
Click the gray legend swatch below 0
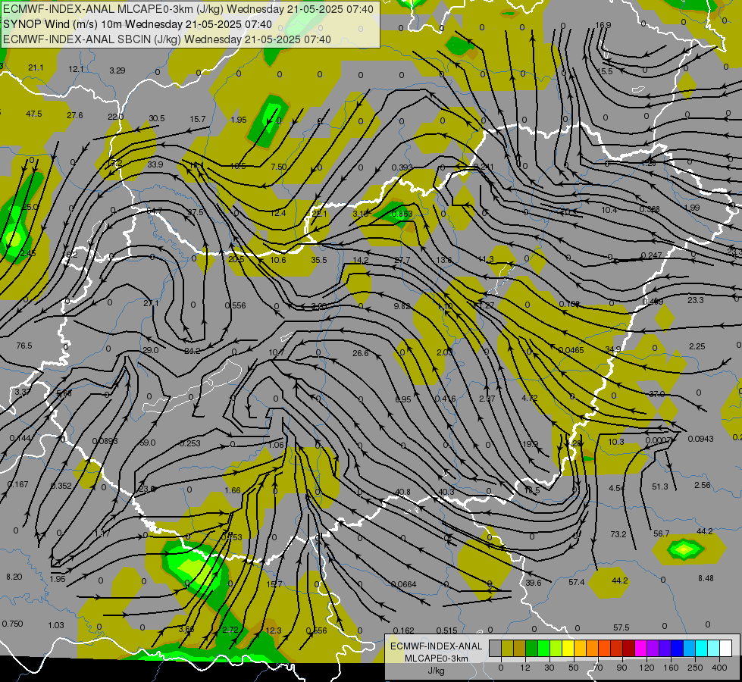click(495, 648)
